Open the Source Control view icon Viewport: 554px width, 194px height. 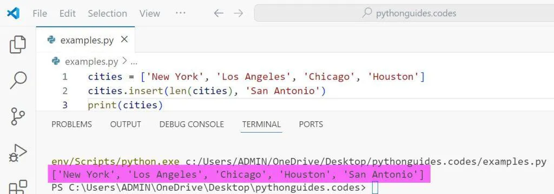point(18,116)
